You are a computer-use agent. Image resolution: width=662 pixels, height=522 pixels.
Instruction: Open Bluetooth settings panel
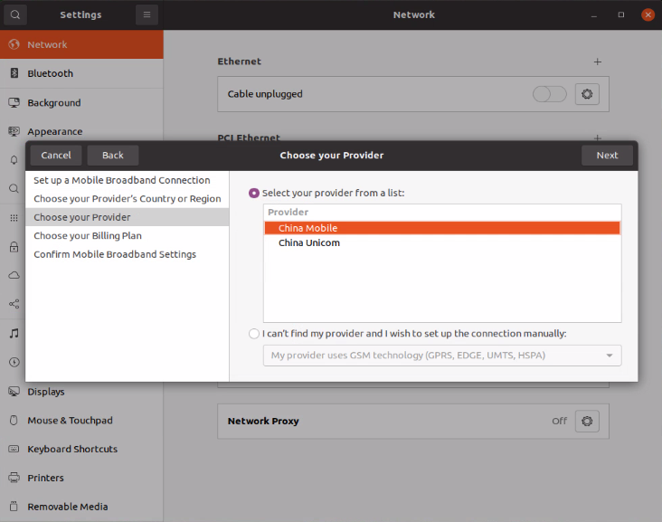pos(81,73)
